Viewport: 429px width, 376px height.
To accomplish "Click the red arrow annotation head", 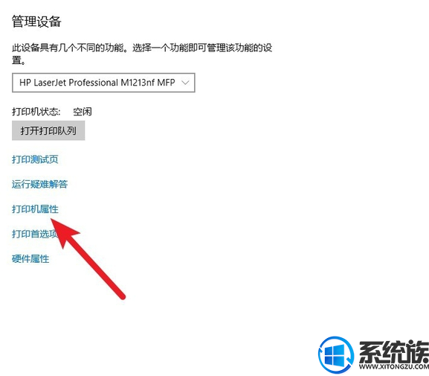I will tap(63, 232).
